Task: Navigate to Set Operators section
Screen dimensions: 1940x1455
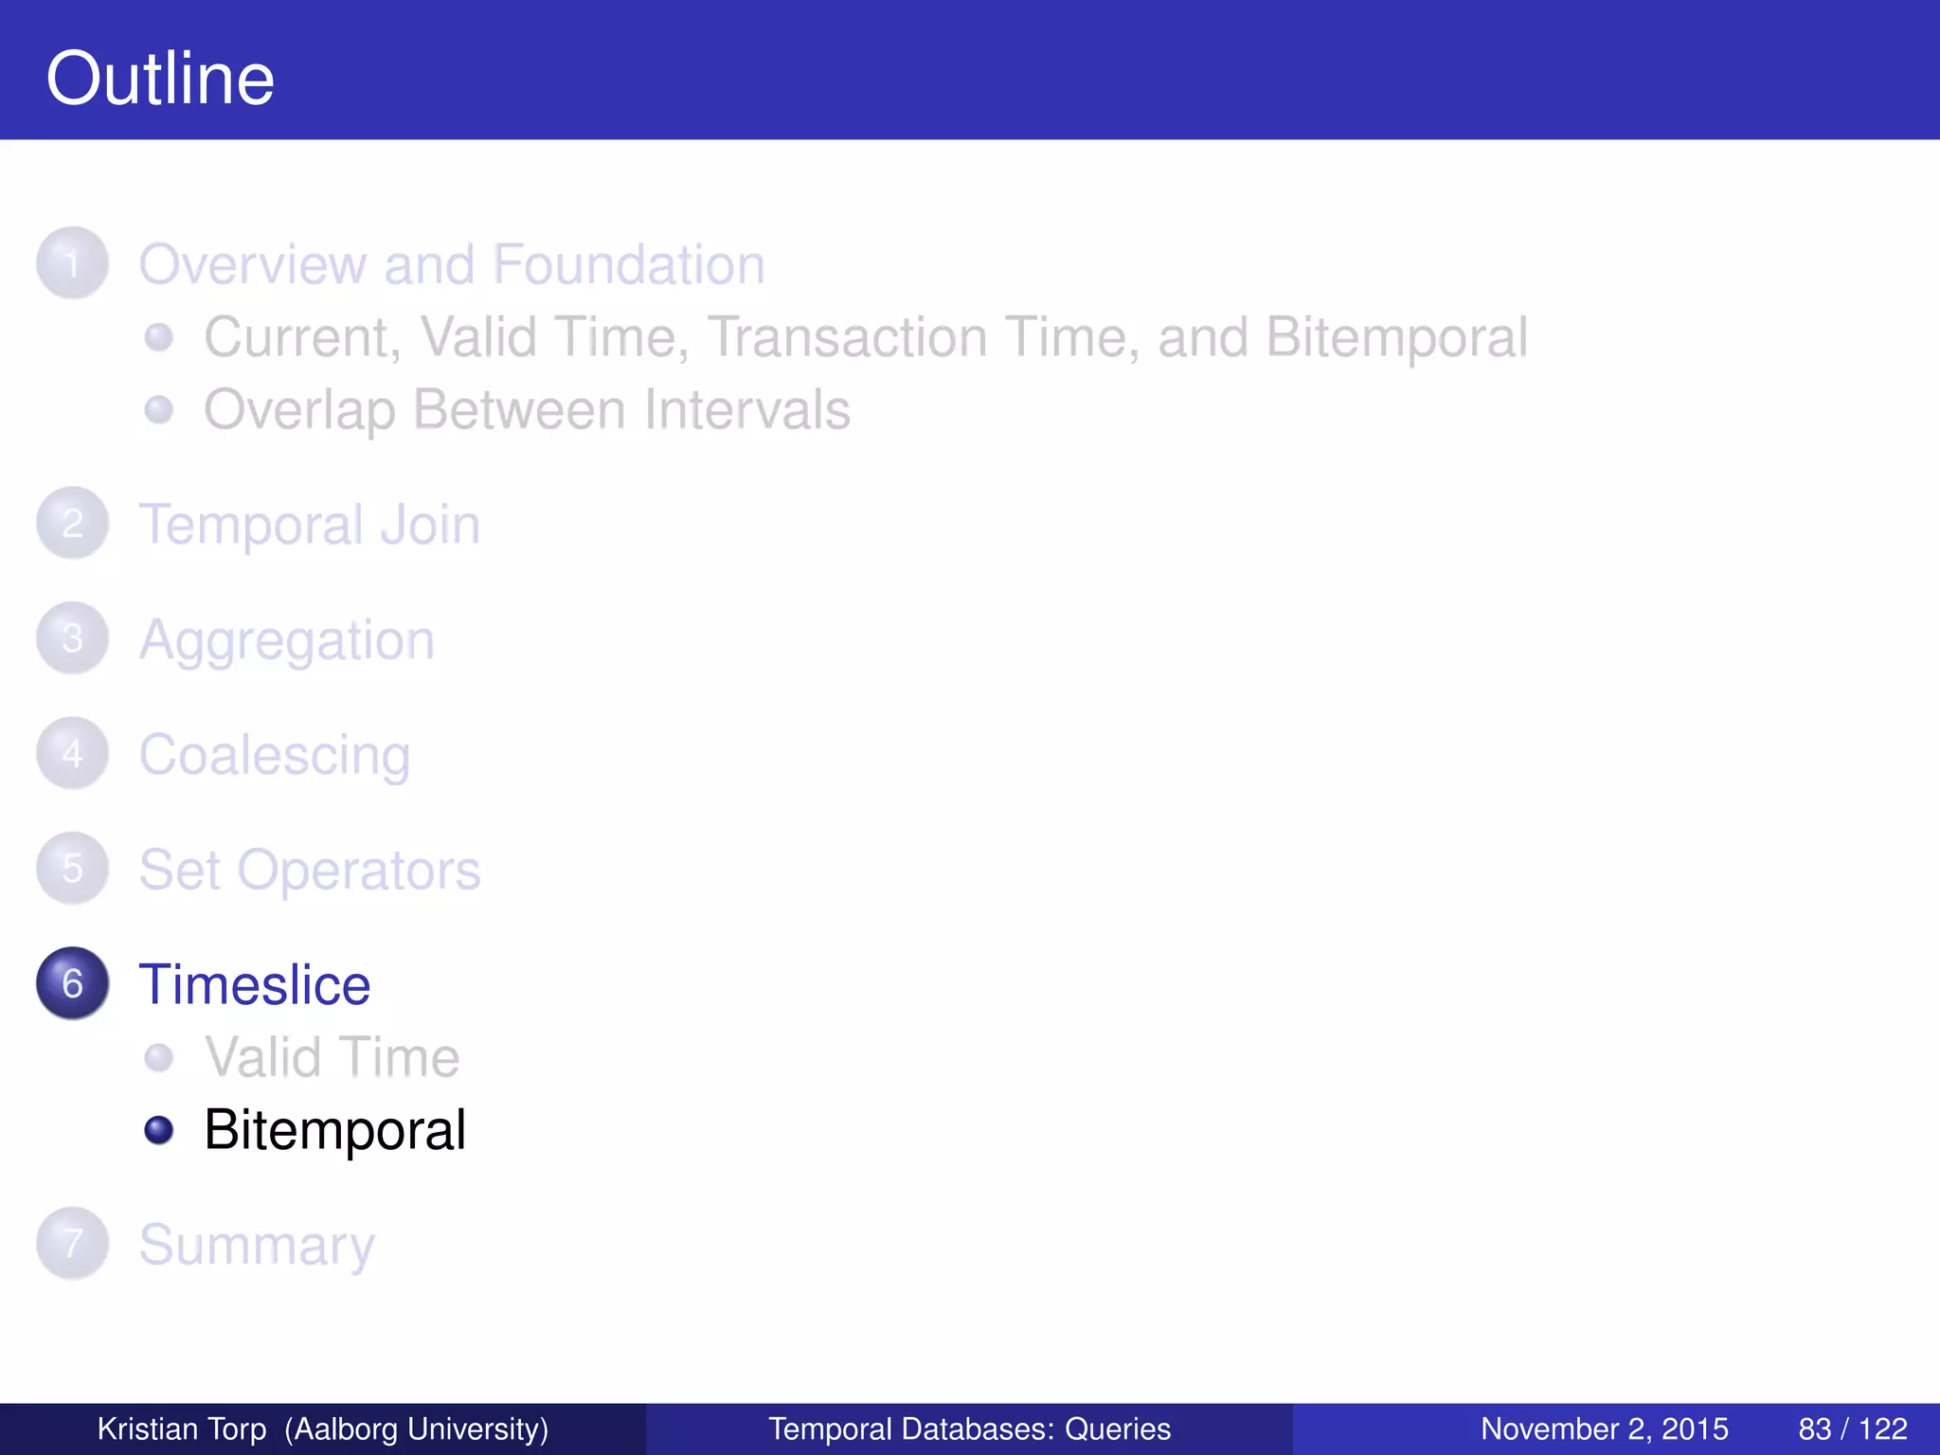Action: tap(310, 870)
